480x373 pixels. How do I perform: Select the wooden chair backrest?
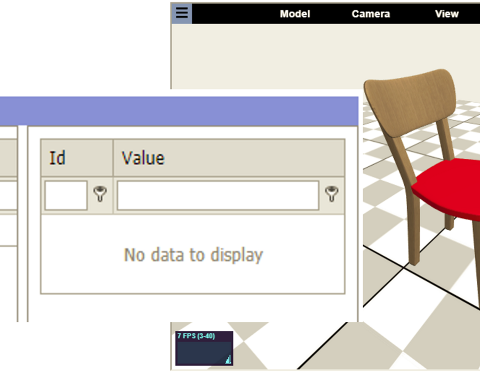(410, 102)
